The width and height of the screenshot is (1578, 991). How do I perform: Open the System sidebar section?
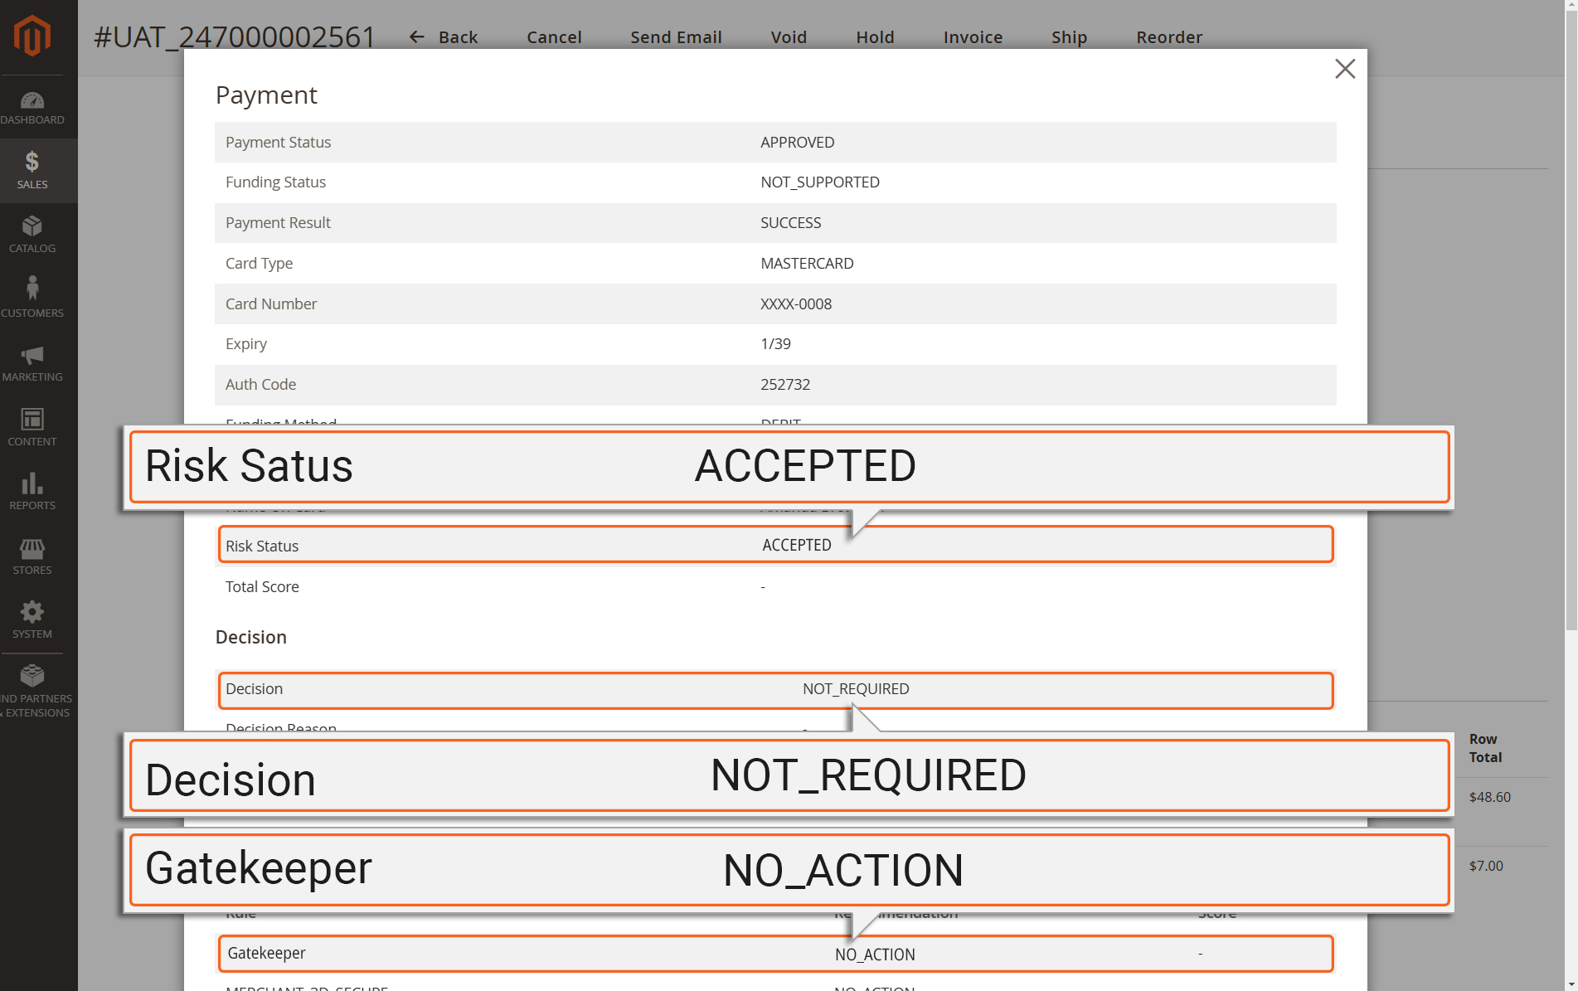32,620
